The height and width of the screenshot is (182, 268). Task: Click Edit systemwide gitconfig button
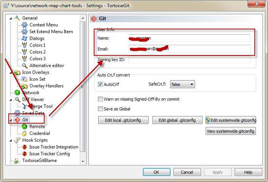(231, 120)
